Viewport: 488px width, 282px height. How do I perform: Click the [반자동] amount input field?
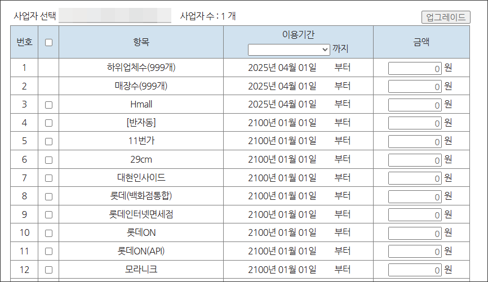(415, 123)
